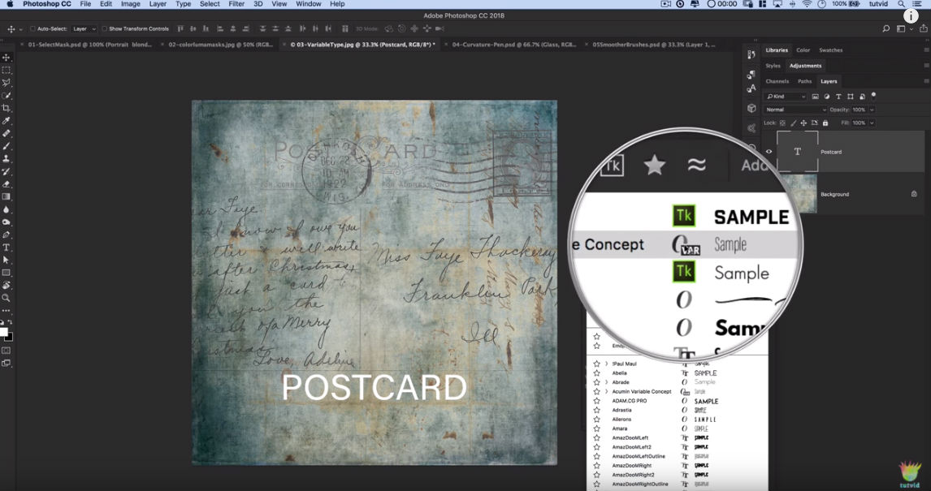
Task: Select the Lasso tool
Action: point(6,83)
